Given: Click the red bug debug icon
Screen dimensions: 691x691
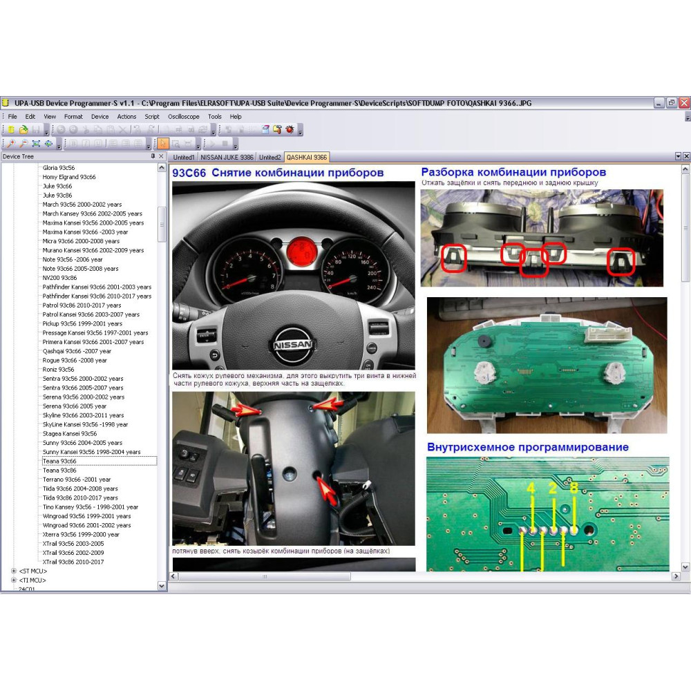Looking at the screenshot, I should (290, 130).
